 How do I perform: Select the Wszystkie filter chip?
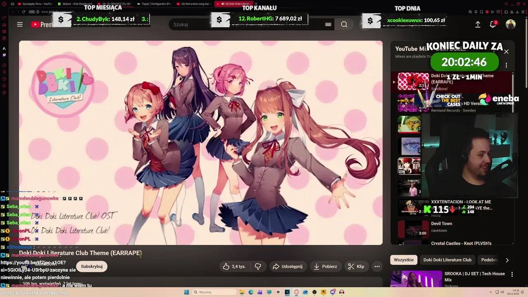pos(403,260)
